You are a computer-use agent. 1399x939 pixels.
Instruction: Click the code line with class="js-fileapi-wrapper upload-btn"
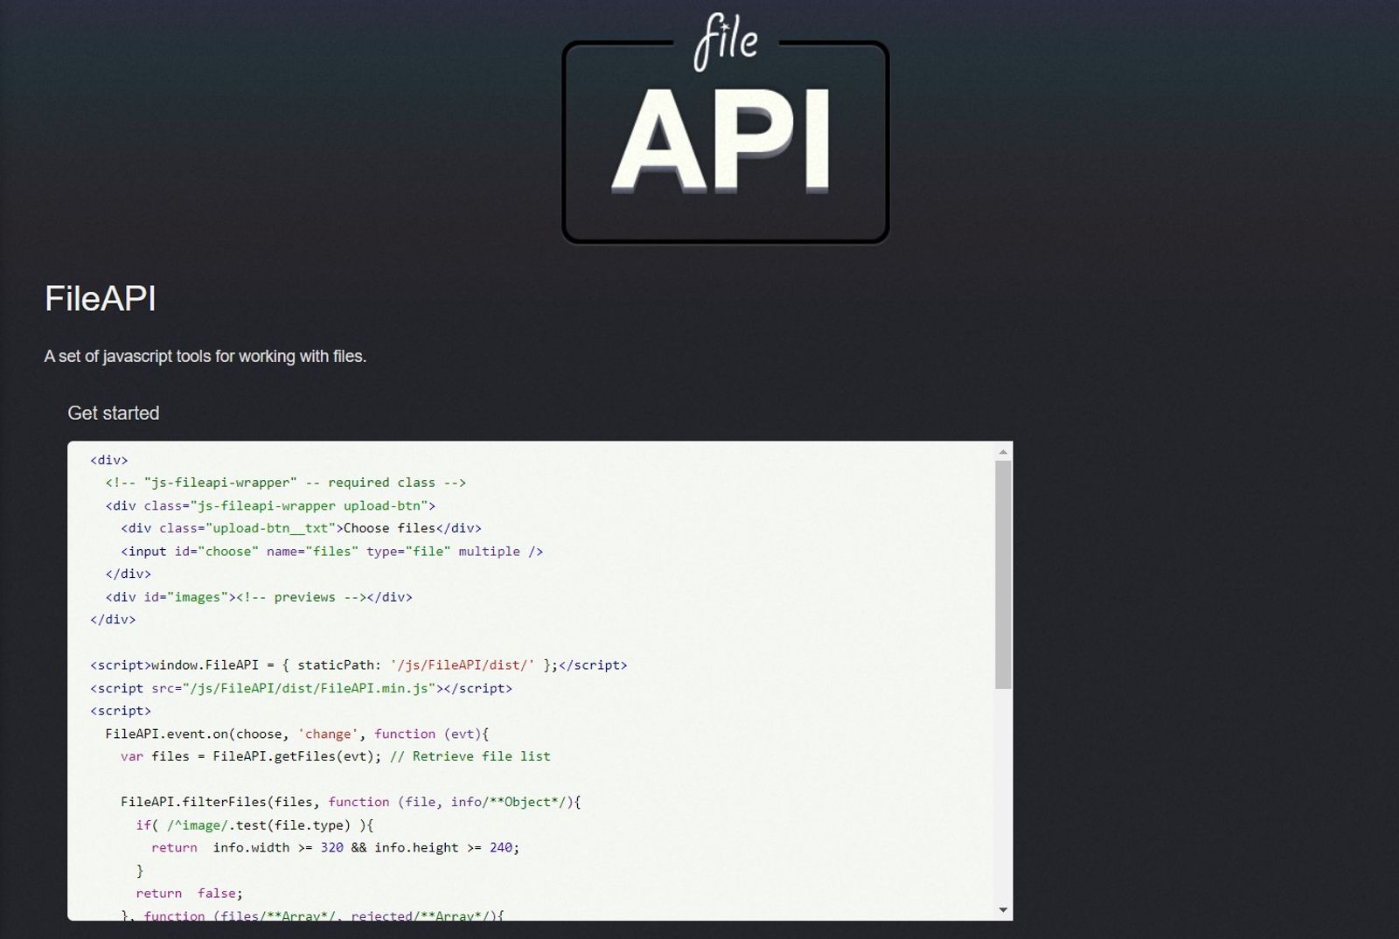[x=270, y=505]
